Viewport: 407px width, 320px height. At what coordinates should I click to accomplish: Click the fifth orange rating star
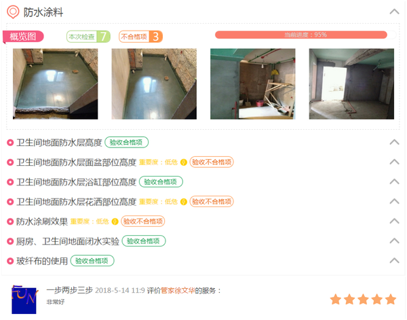click(391, 299)
